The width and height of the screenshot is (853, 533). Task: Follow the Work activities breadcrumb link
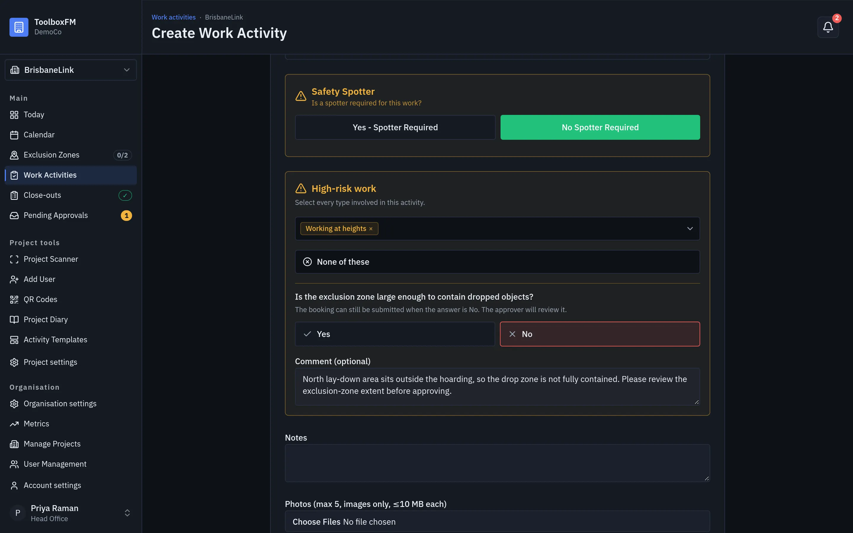[x=174, y=17]
